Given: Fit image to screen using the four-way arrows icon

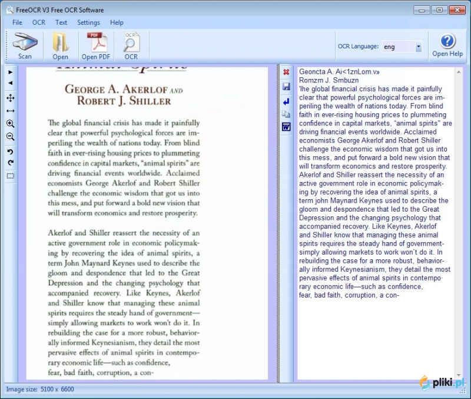Looking at the screenshot, I should pos(11,98).
